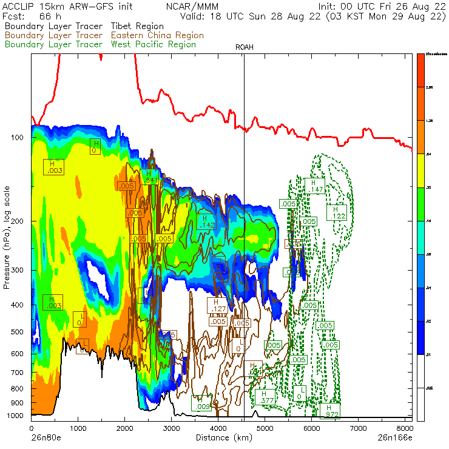This screenshot has height=449, width=449.
Task: Click the '800' pressure axis tick
Action: pos(17,388)
